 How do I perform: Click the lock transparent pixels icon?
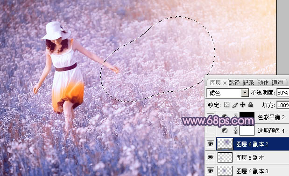(226, 105)
